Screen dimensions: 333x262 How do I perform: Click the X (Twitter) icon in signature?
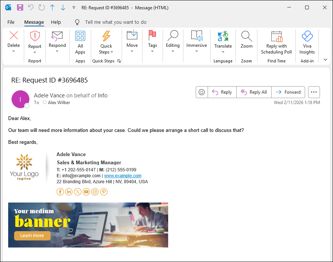point(78,192)
